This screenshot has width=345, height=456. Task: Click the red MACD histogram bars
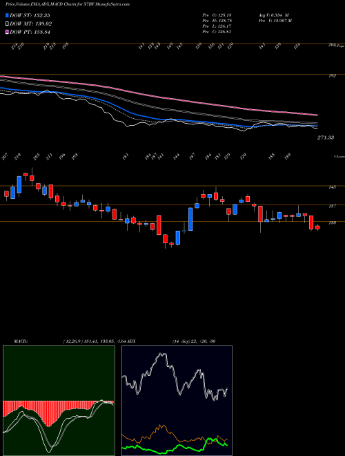[x=48, y=413]
